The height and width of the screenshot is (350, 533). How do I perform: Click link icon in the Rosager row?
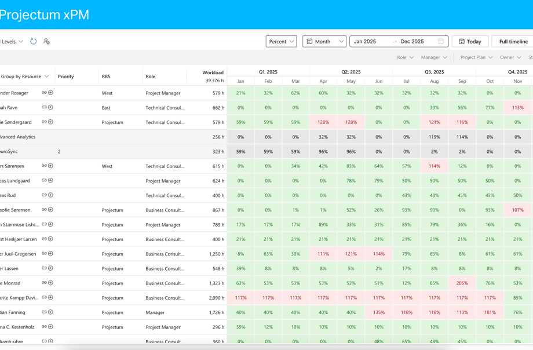point(44,93)
